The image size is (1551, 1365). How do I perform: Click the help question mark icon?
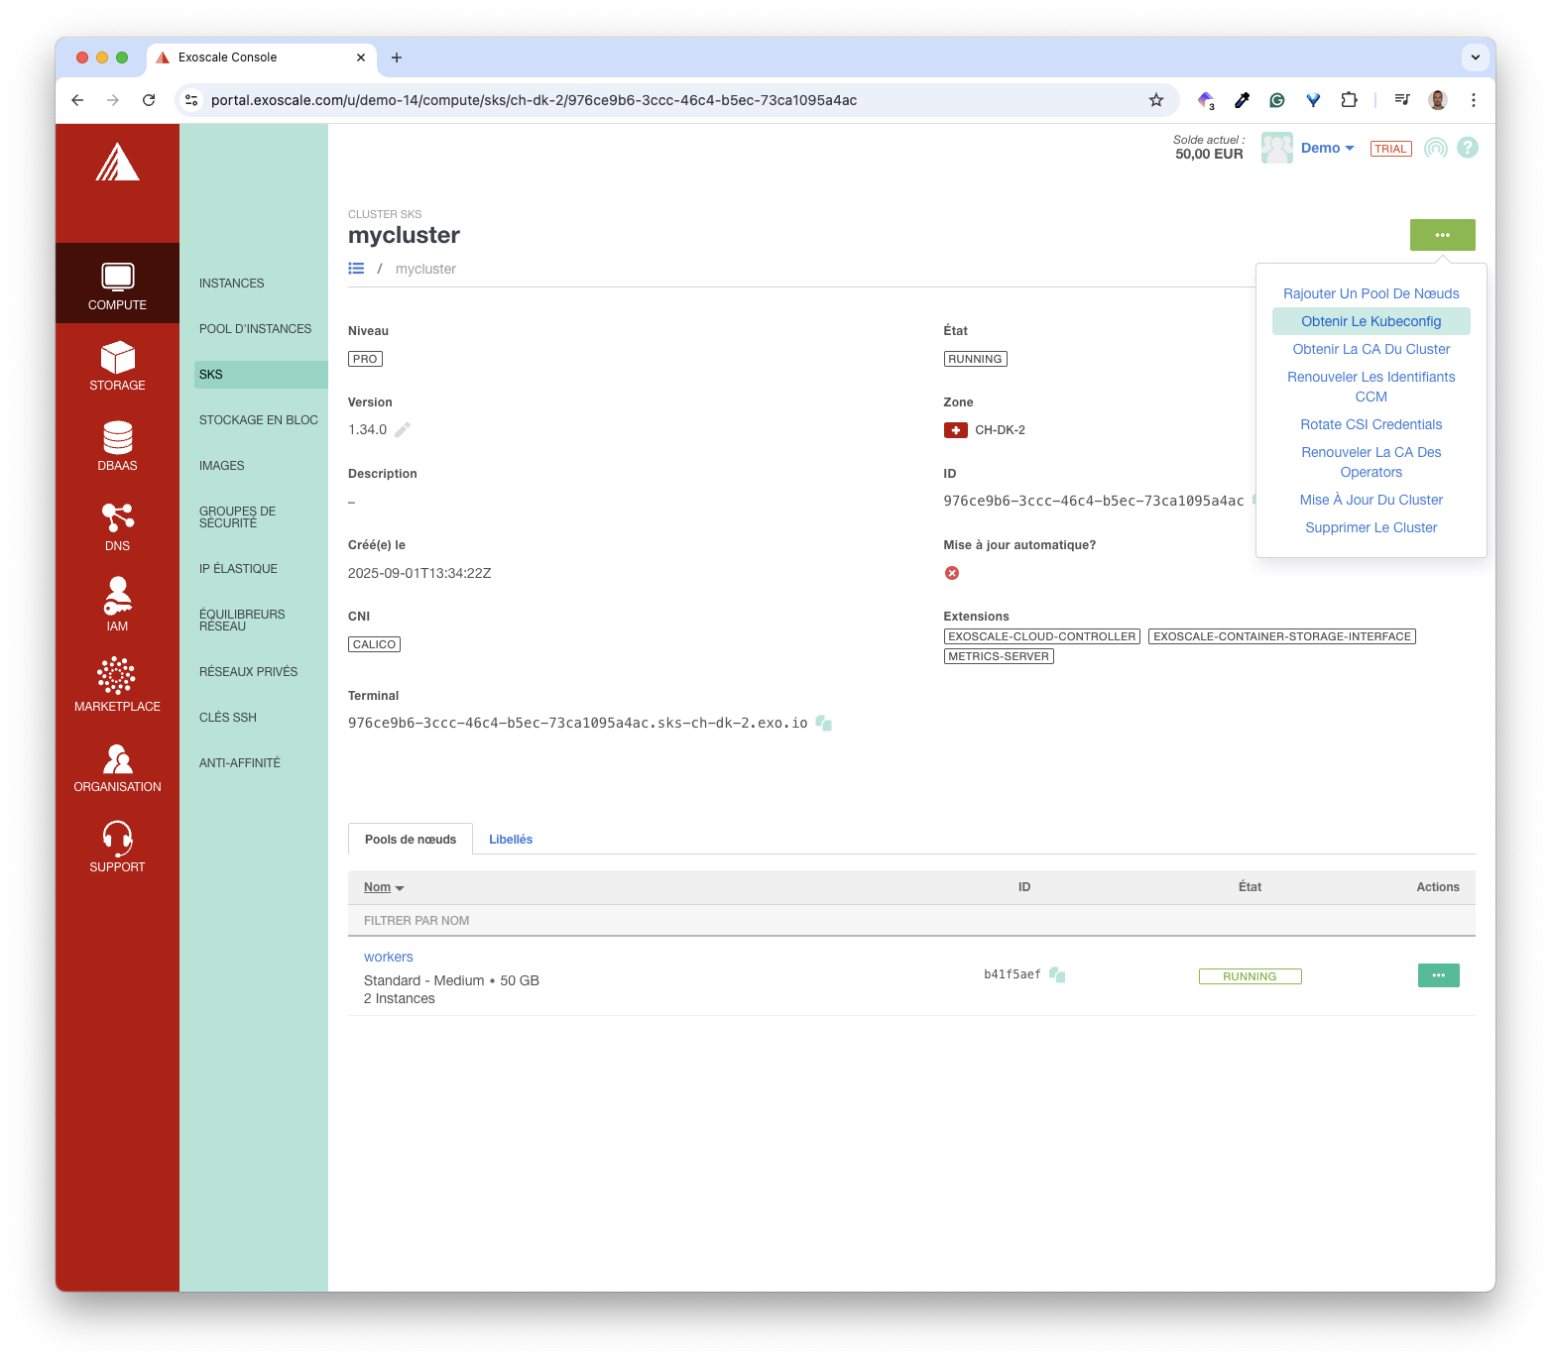1468,148
